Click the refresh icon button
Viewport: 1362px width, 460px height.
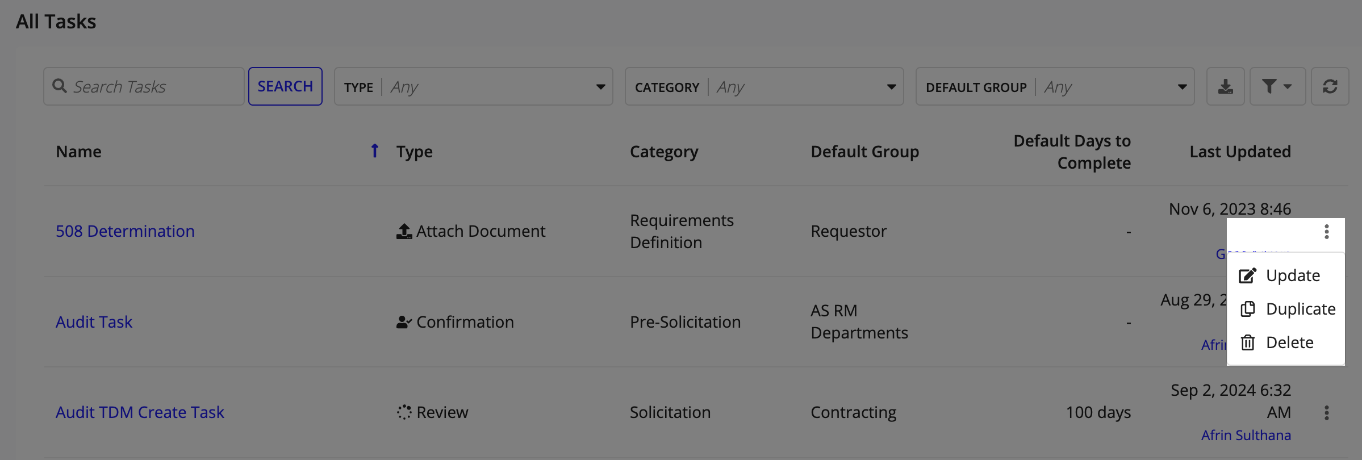pyautogui.click(x=1330, y=86)
